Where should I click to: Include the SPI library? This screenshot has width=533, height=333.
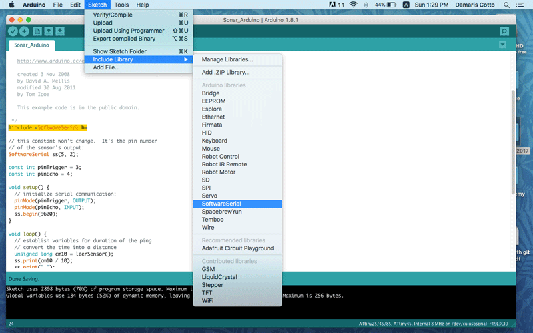point(237,188)
